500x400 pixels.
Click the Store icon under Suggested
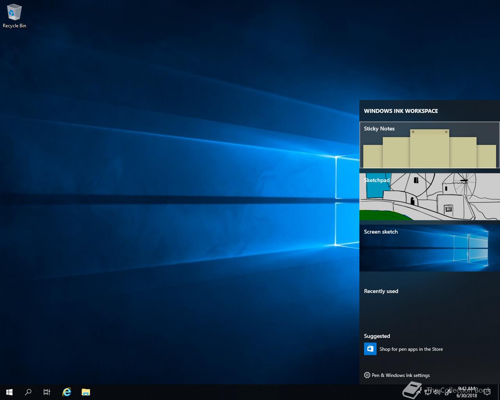(370, 349)
